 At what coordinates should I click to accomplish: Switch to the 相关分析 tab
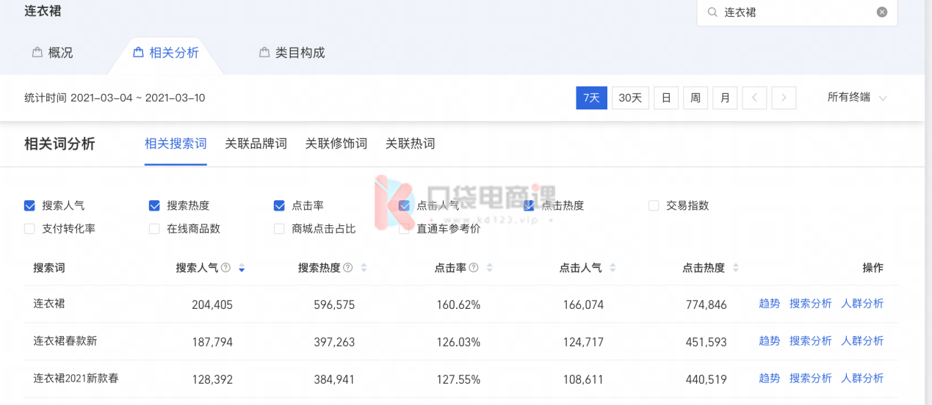(165, 53)
